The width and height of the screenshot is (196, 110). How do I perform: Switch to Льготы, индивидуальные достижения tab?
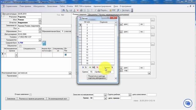pyautogui.click(x=114, y=15)
